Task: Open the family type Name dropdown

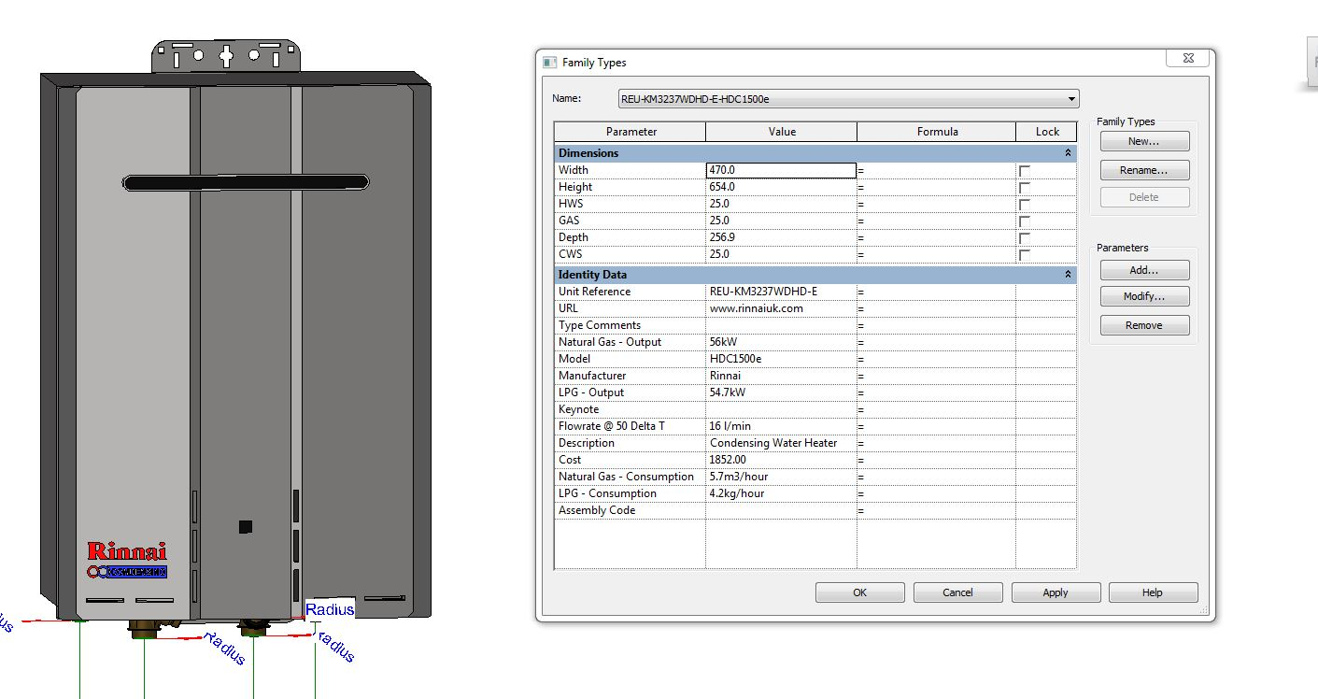Action: click(1071, 99)
